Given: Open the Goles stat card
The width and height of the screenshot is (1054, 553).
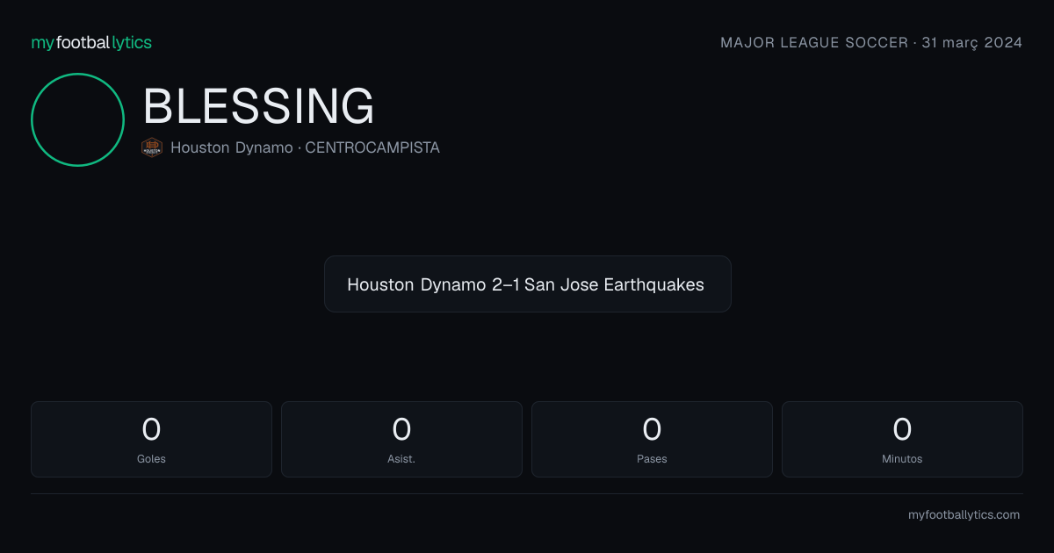Looking at the screenshot, I should (x=151, y=439).
